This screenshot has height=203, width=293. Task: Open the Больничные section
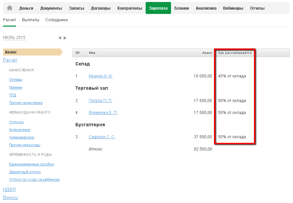[20, 130]
